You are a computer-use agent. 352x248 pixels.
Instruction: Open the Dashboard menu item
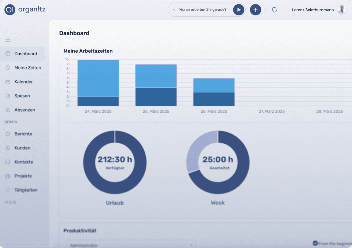pos(26,54)
